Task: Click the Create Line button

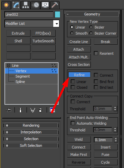Action: (x=79, y=42)
